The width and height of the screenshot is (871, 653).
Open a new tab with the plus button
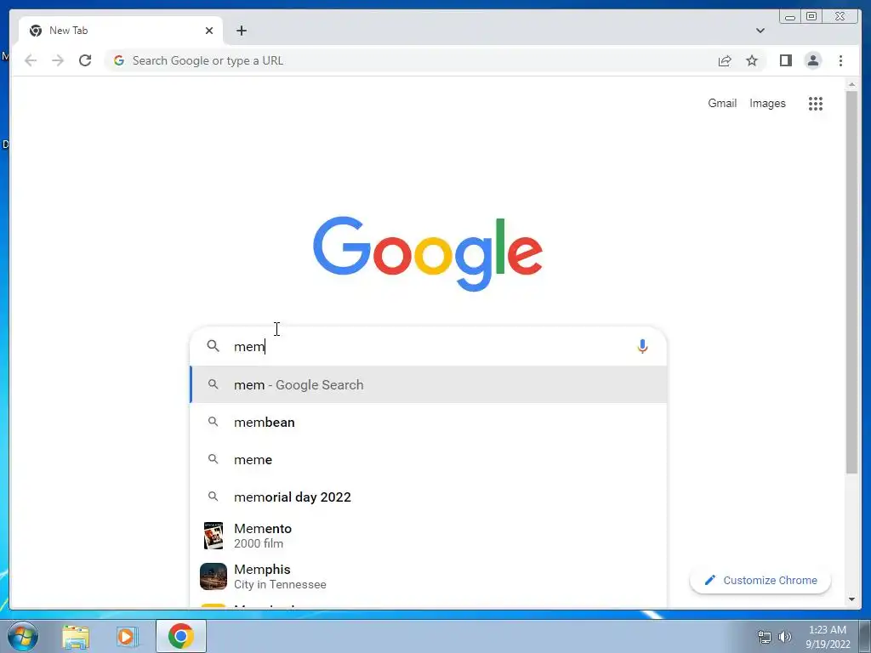(241, 31)
